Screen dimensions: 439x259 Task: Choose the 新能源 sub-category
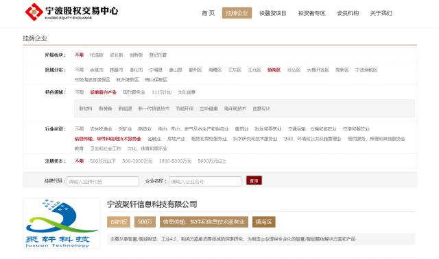[x=125, y=109]
